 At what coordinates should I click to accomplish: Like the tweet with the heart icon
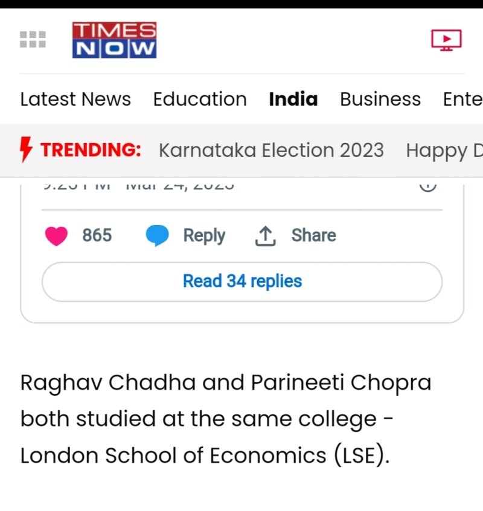(x=56, y=235)
